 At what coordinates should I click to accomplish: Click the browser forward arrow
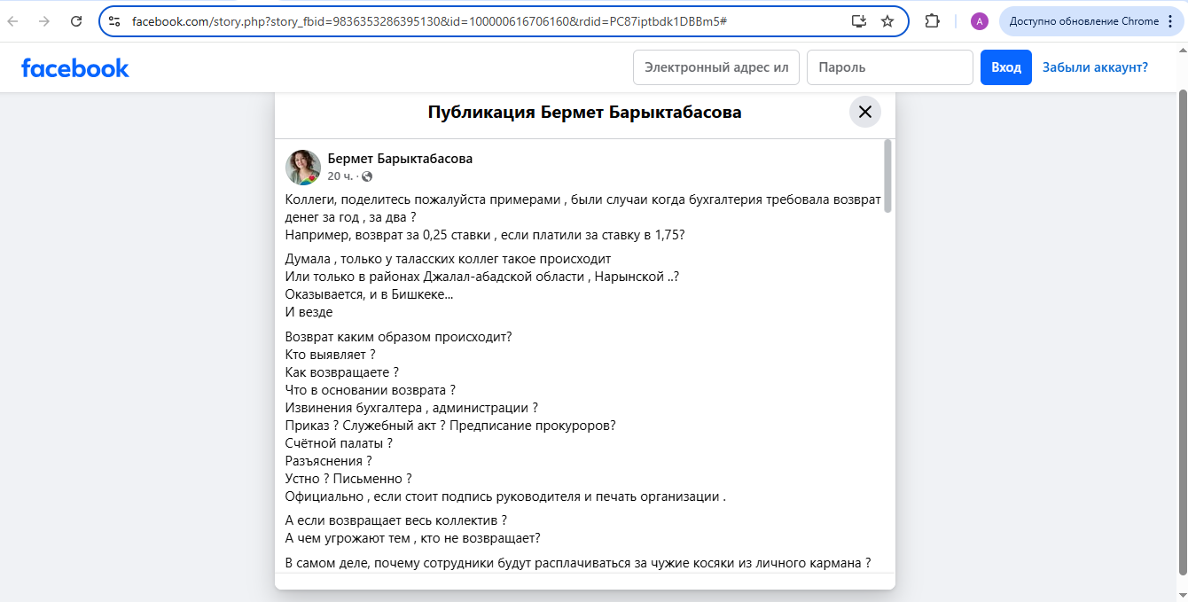click(x=44, y=21)
